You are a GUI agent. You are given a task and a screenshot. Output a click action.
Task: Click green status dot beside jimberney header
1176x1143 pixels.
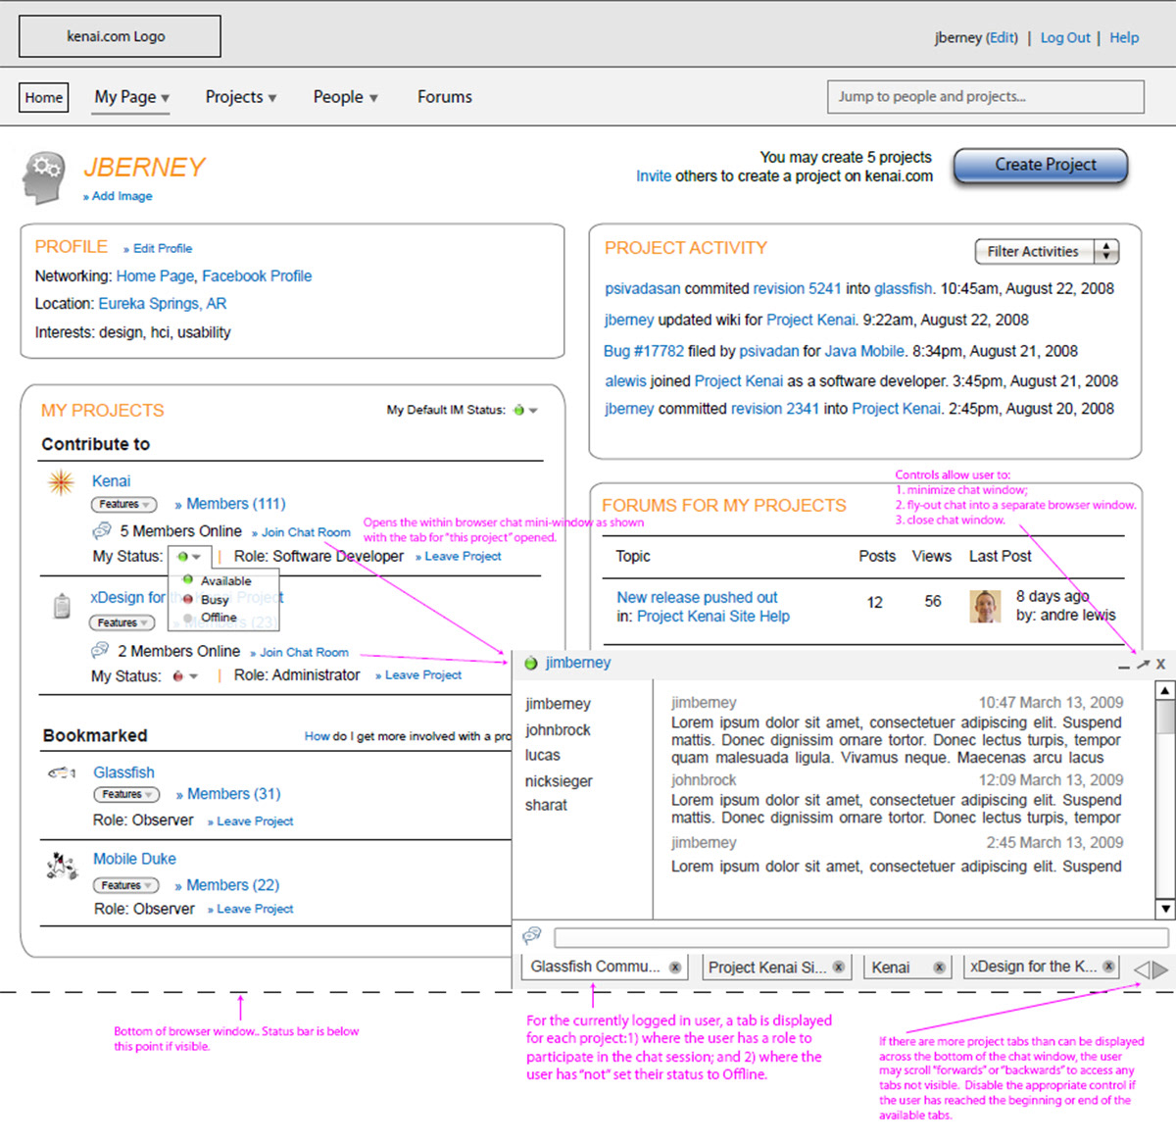[531, 664]
